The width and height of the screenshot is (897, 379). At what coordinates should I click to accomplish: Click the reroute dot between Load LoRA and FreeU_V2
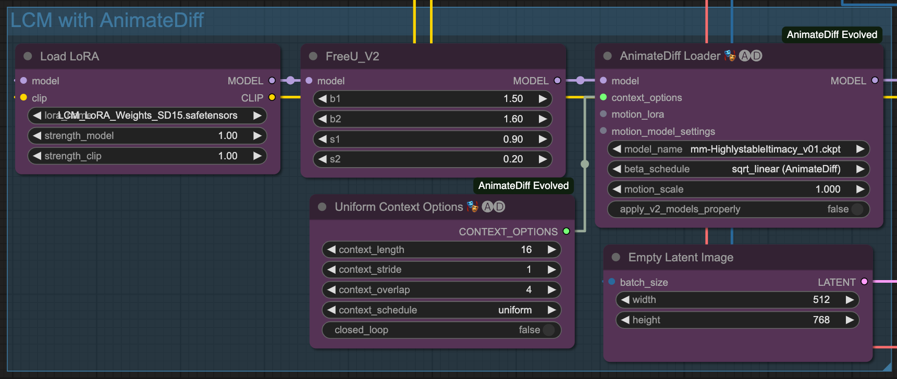point(290,80)
